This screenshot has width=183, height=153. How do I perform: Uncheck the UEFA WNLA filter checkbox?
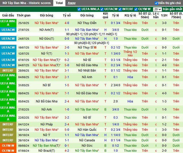[79, 9]
